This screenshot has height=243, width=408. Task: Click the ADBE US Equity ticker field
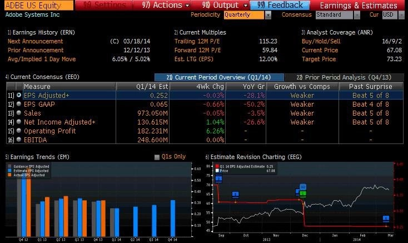point(39,5)
